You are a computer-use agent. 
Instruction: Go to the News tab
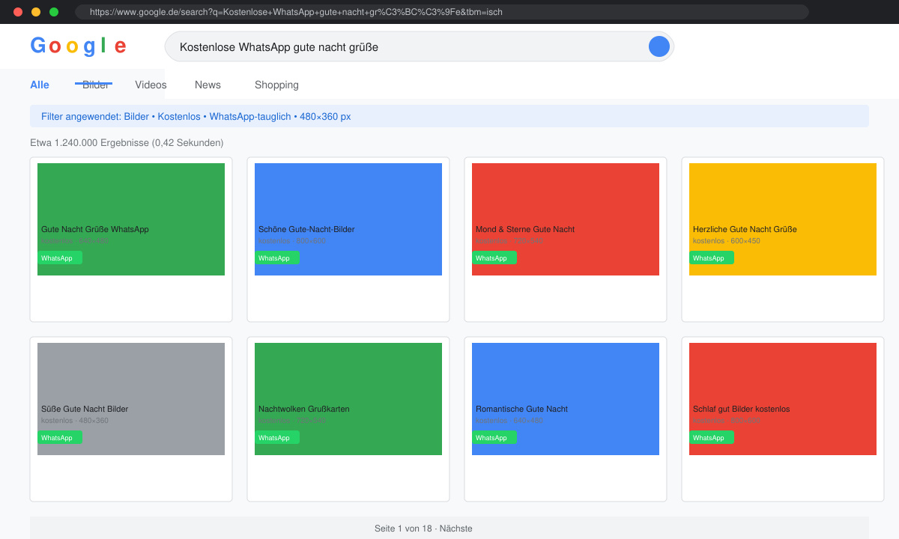(x=208, y=85)
